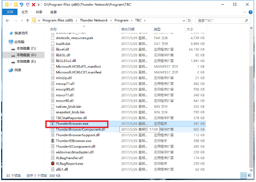Select devtools_resources.pak file icon

point(53,38)
